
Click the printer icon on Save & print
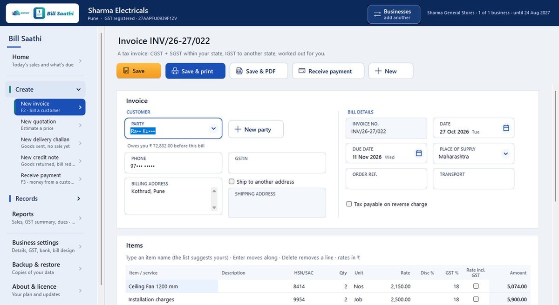coord(175,71)
